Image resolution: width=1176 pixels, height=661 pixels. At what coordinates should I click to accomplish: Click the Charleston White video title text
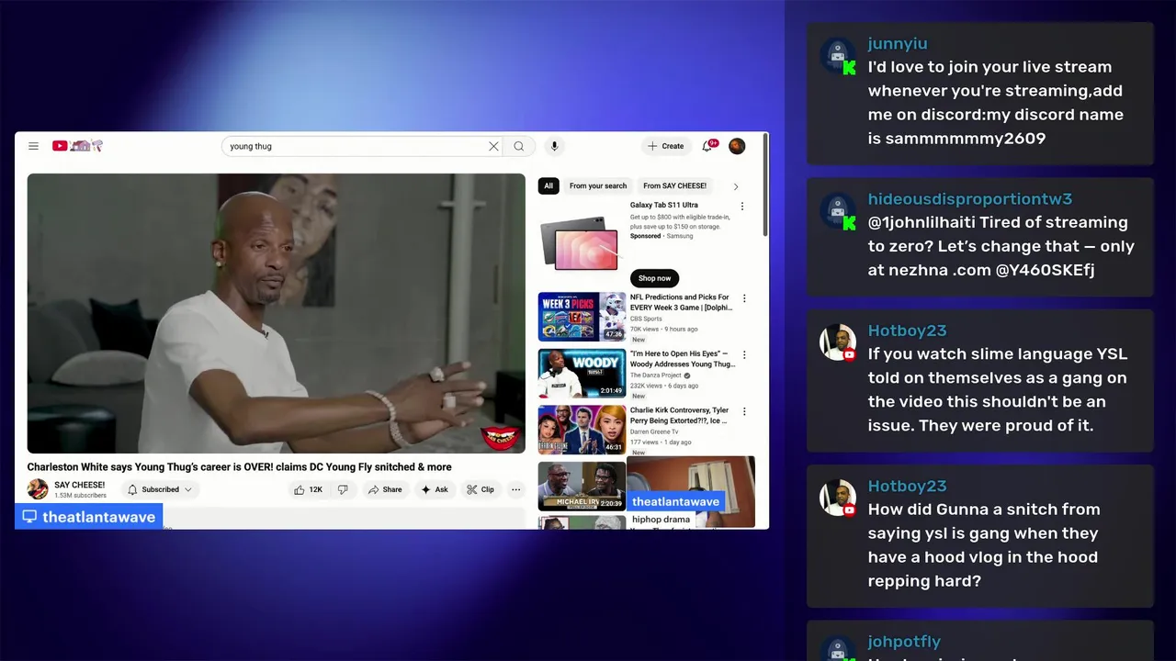click(239, 467)
